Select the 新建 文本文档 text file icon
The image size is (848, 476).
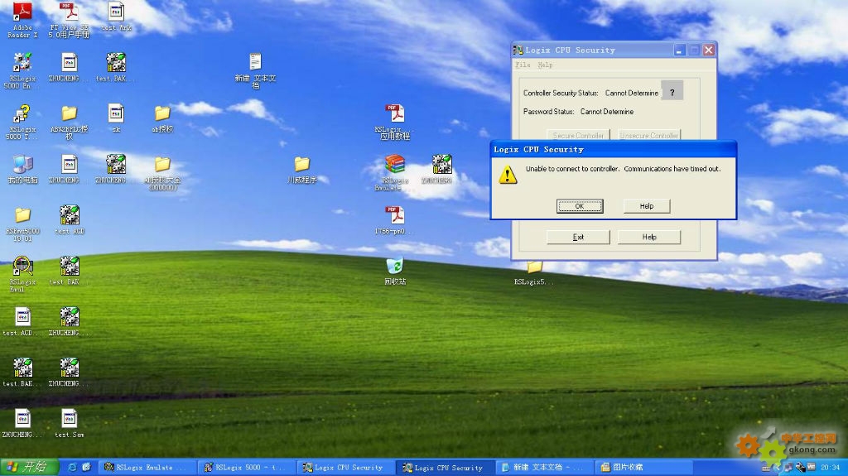click(x=255, y=63)
